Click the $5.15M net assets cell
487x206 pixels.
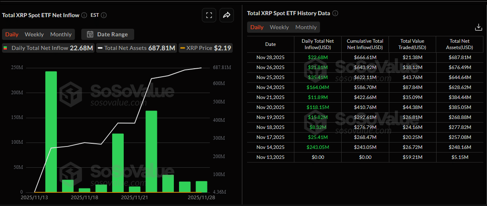(x=460, y=157)
